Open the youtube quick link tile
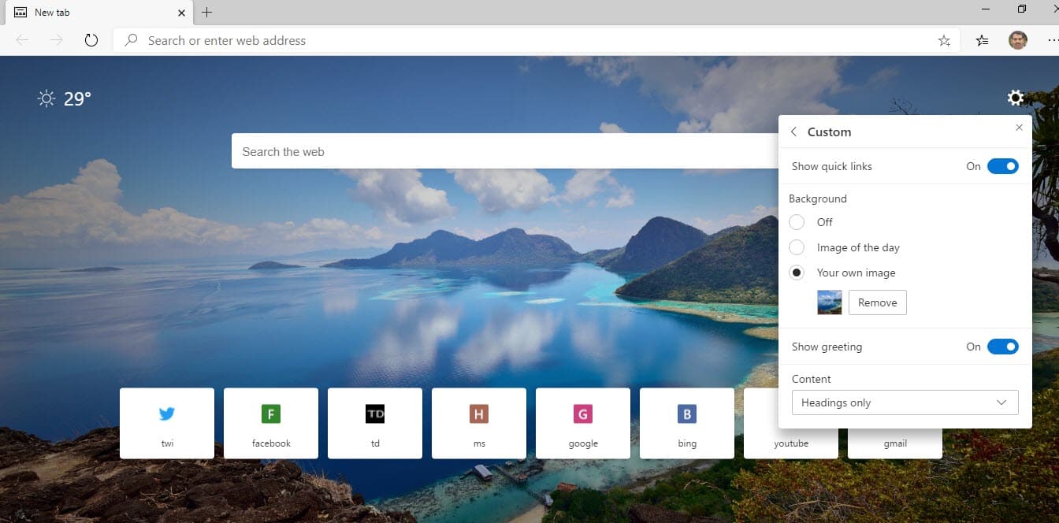1059x523 pixels. coord(791,443)
